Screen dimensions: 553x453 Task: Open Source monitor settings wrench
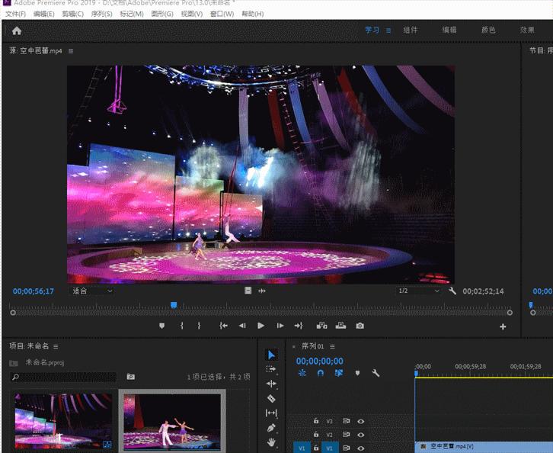point(452,291)
